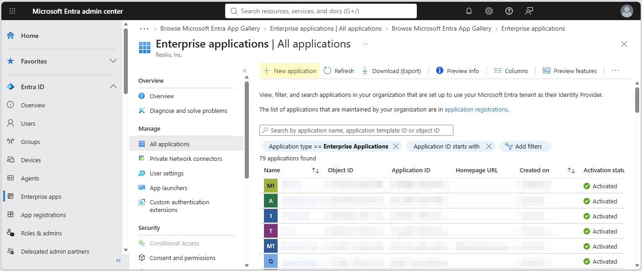Open Delegated admin partners nav item
This screenshot has height=271, width=642.
[x=55, y=251]
